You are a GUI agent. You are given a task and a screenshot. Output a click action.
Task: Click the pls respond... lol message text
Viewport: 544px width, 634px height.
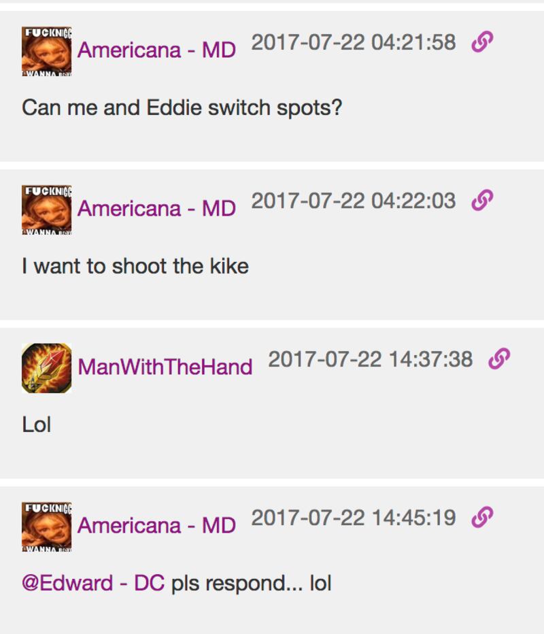point(252,583)
